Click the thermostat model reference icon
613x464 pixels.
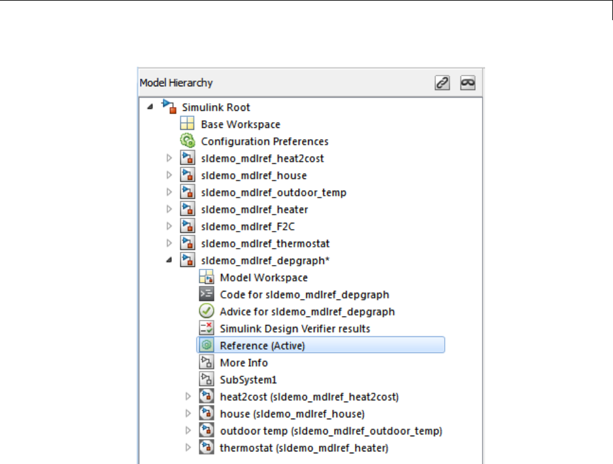[x=207, y=448]
